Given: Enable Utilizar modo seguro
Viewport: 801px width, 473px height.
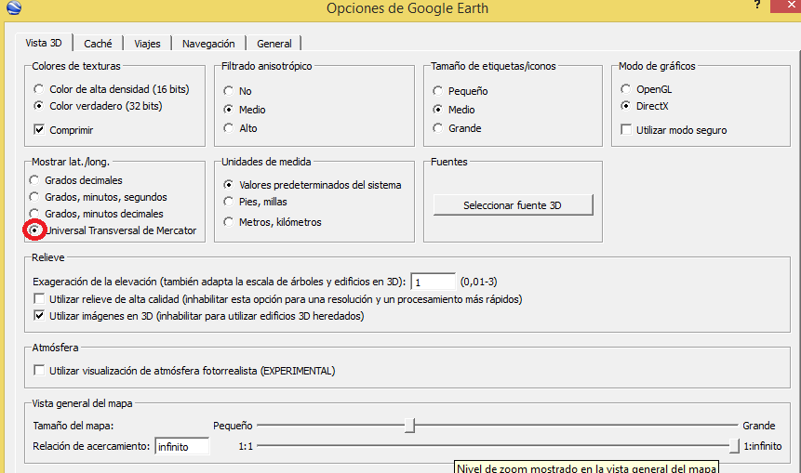Looking at the screenshot, I should tap(626, 129).
